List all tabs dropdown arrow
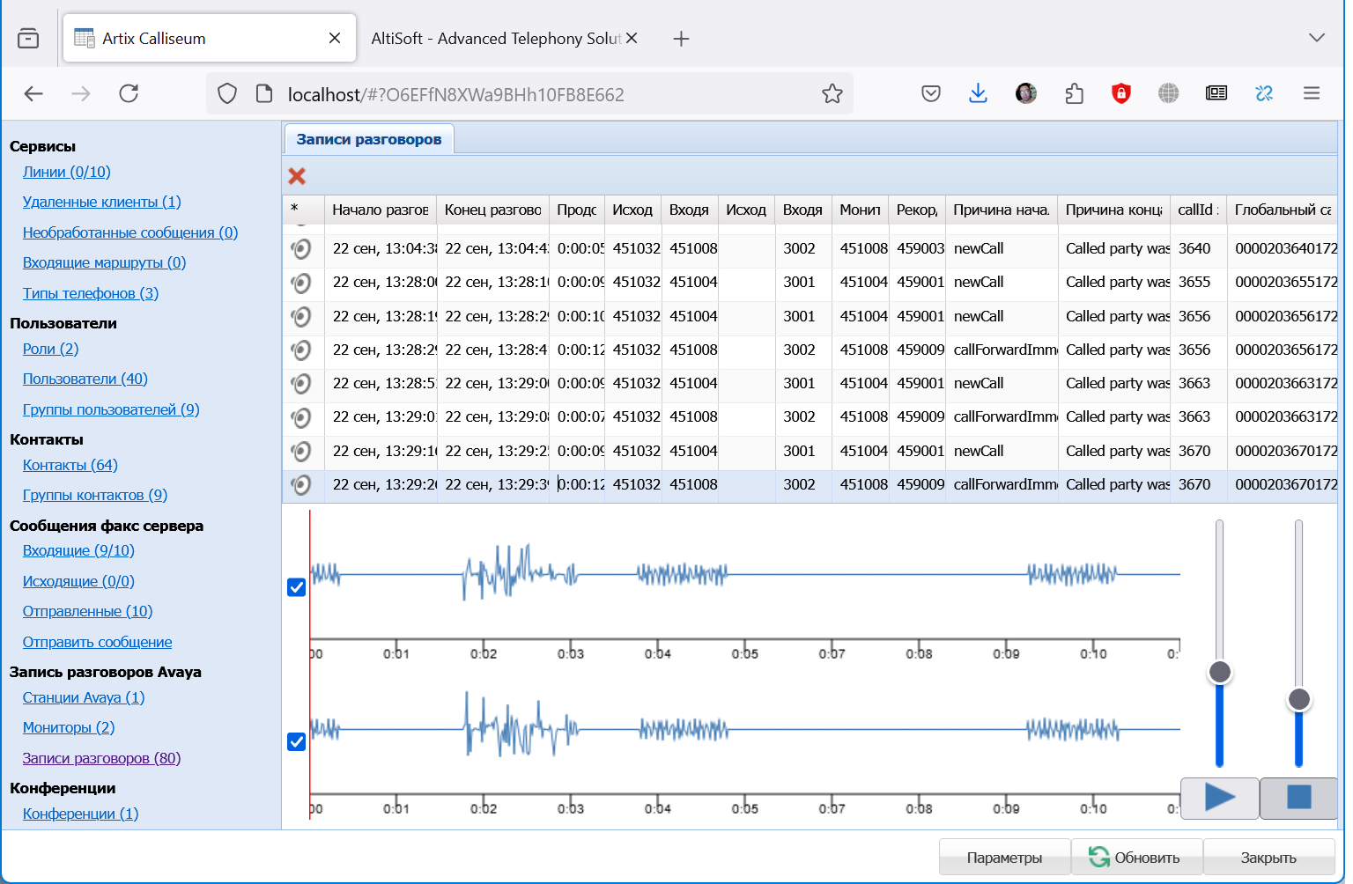1353x884 pixels. point(1317,38)
